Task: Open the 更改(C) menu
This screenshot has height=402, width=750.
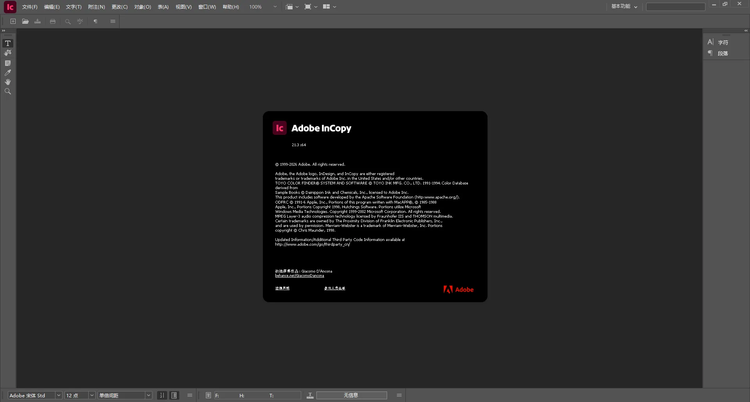Action: point(120,7)
